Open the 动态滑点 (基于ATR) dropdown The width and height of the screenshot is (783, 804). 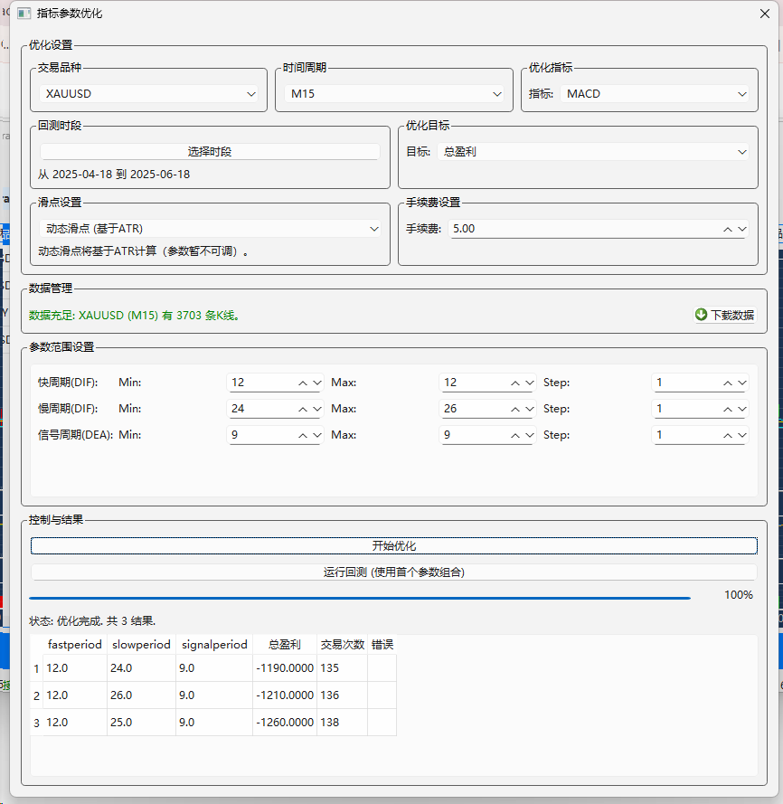point(211,229)
